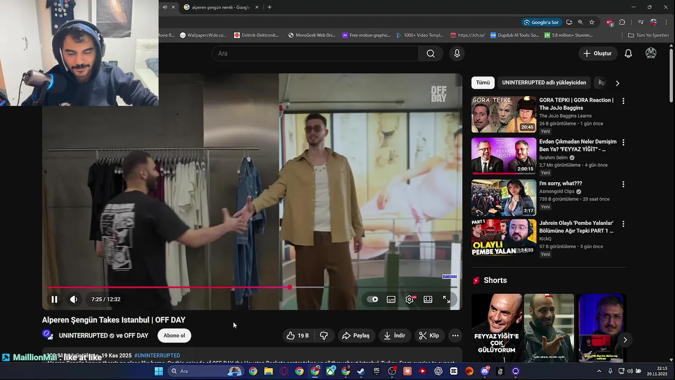Mute the video volume icon
This screenshot has height=380, width=675.
click(x=74, y=299)
